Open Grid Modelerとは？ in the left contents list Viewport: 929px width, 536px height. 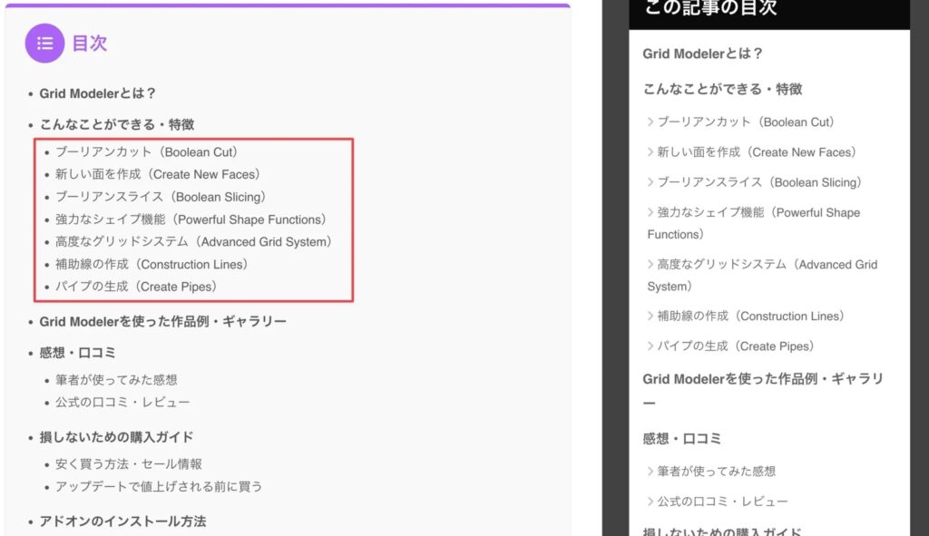point(98,93)
